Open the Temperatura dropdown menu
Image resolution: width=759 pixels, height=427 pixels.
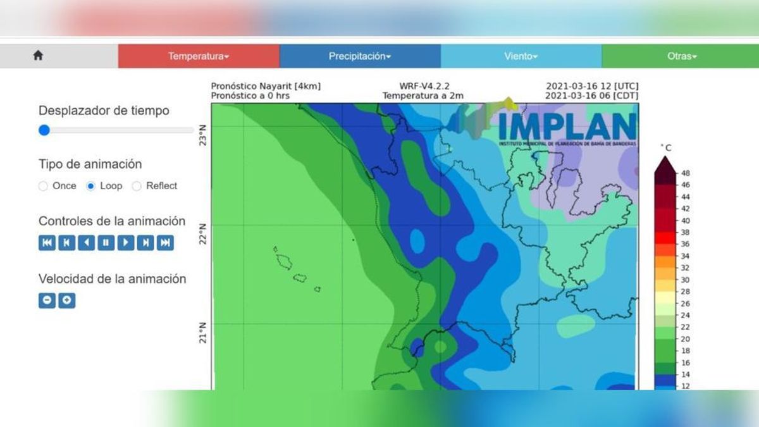tap(199, 56)
